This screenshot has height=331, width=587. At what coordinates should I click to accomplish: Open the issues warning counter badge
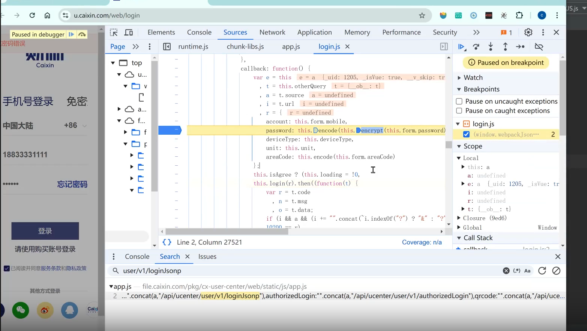(x=506, y=33)
